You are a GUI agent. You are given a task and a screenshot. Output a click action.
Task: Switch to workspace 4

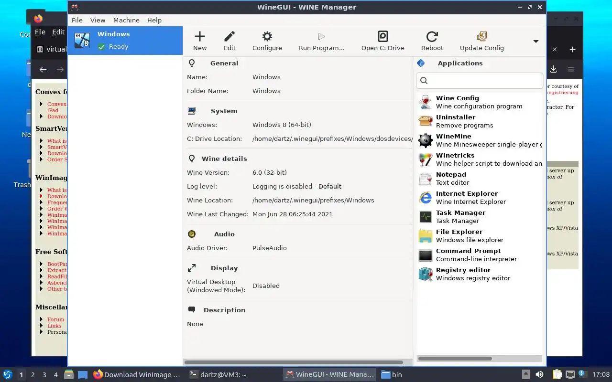(x=55, y=375)
